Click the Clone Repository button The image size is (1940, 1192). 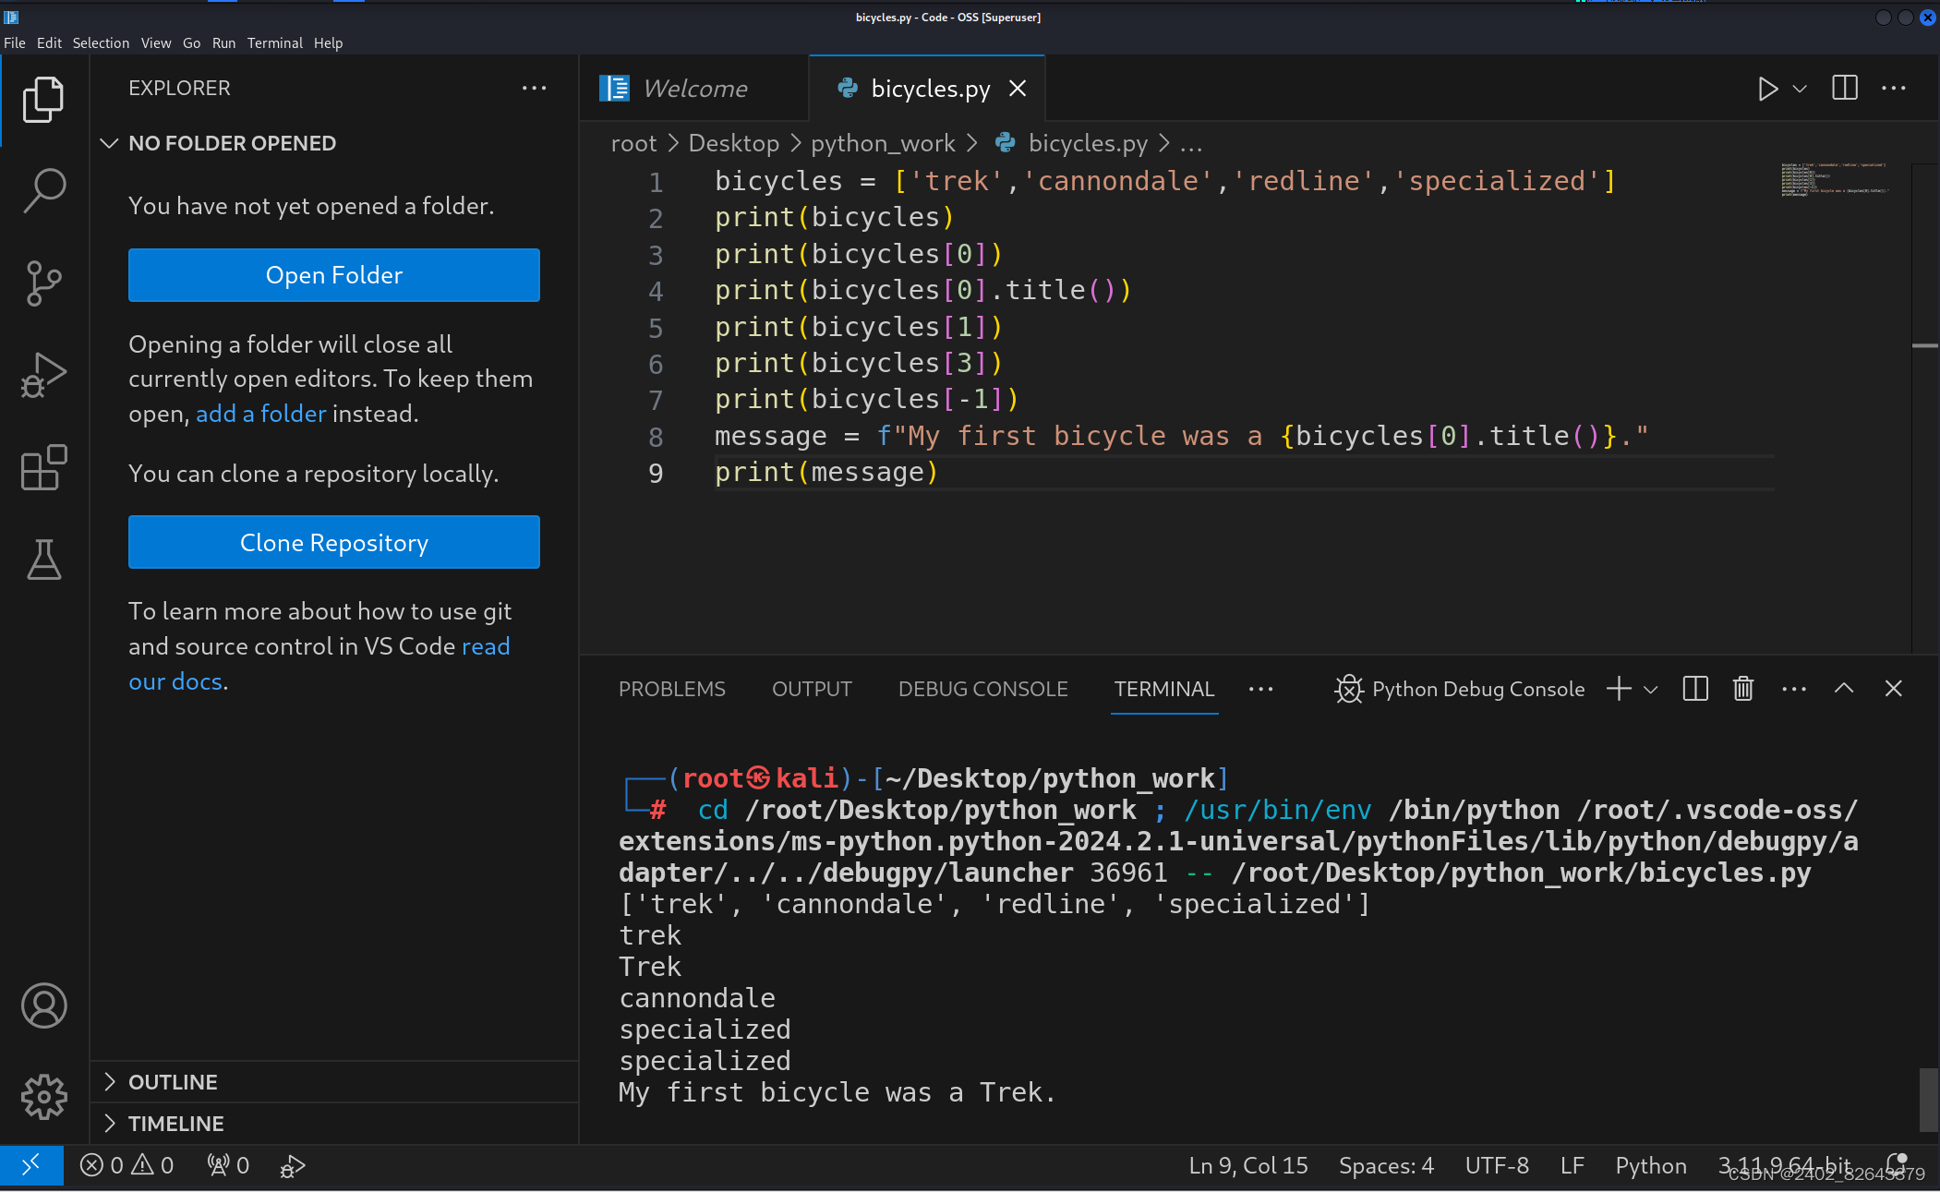pyautogui.click(x=334, y=542)
